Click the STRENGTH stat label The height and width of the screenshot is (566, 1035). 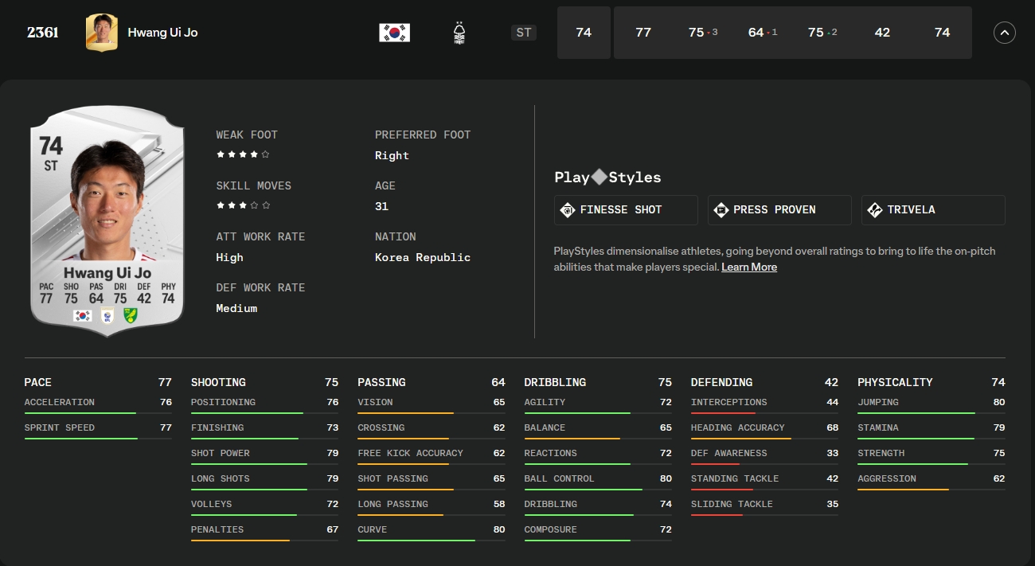point(881,453)
